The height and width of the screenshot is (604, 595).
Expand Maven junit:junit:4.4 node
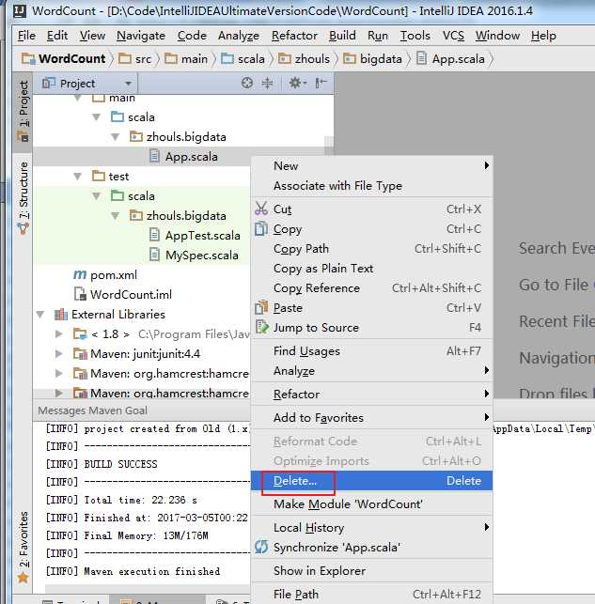click(x=58, y=353)
